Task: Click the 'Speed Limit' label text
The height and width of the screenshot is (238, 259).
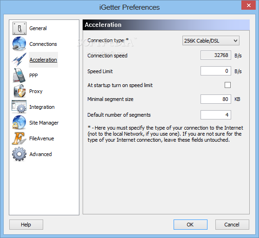Action: (x=100, y=71)
